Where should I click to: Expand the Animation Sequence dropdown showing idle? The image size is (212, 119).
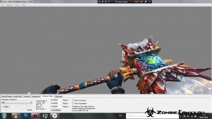click(x=17, y=102)
